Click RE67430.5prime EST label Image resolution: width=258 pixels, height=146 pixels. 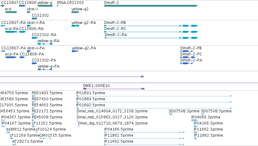pyautogui.click(x=47, y=99)
